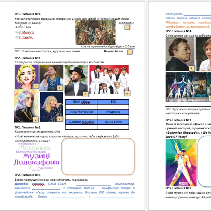Click the Дмитро Монатік table header cell
The height and width of the screenshot is (211, 211).
(81, 122)
